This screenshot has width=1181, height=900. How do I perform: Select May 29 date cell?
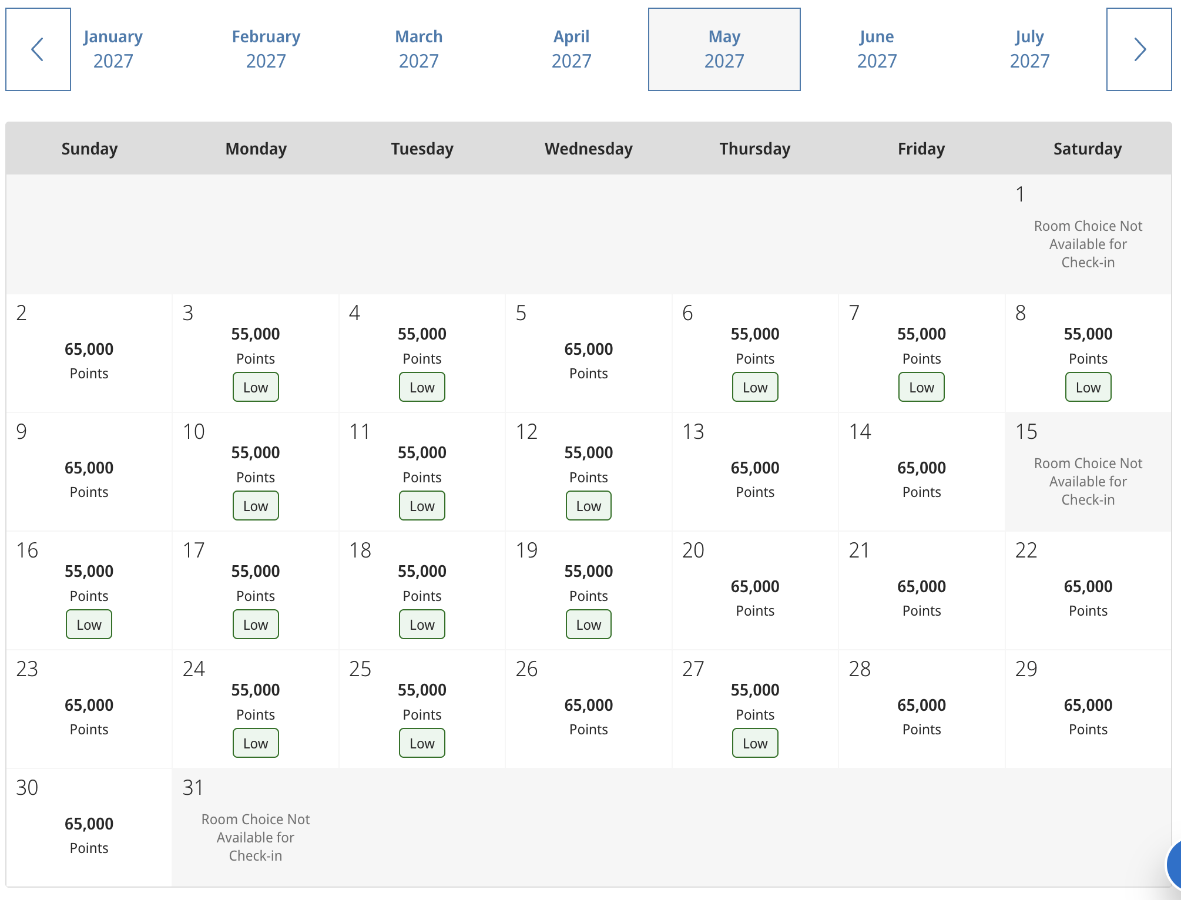point(1088,709)
